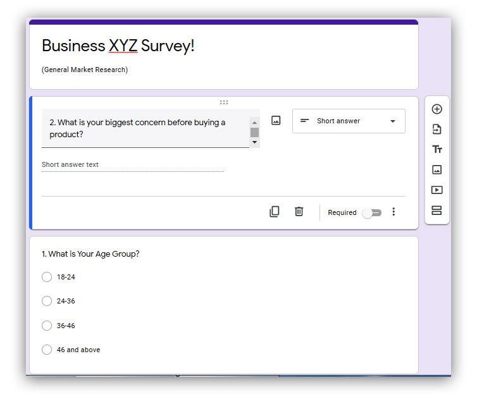Insert an image into the question title
The image size is (477, 404).
tap(276, 121)
